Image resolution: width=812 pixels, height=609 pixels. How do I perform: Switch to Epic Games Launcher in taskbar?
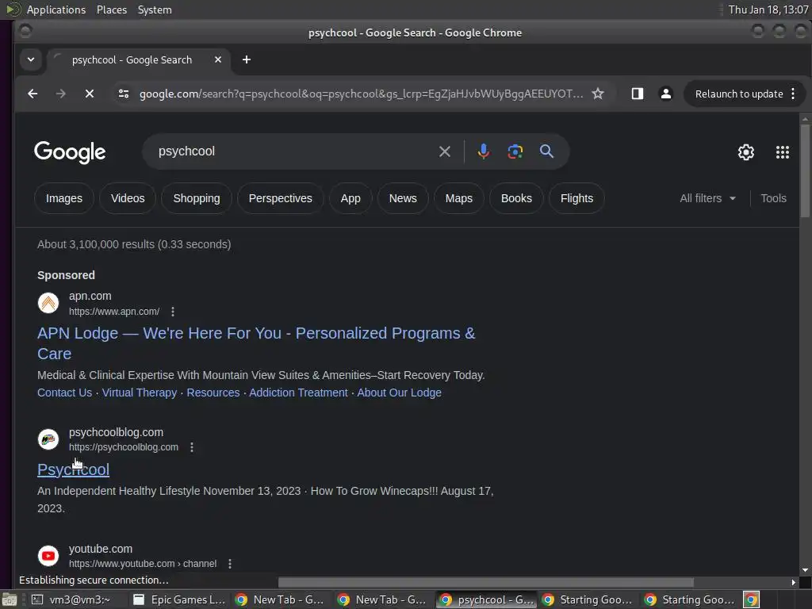(x=179, y=599)
